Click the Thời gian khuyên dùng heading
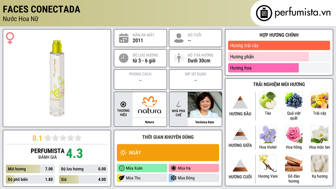Viewport: 336px width, 189px height. click(x=168, y=137)
